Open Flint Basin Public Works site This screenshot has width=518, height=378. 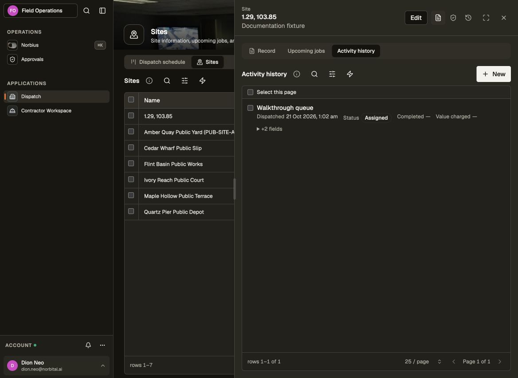173,164
